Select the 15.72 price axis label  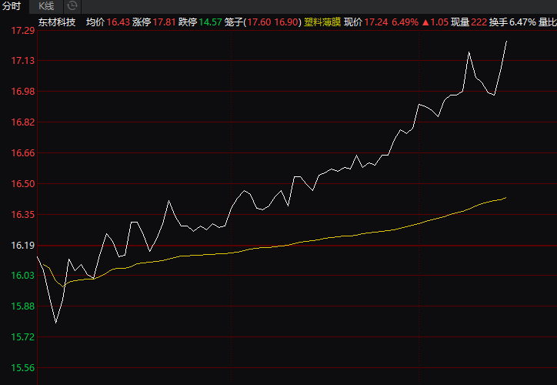(23, 337)
